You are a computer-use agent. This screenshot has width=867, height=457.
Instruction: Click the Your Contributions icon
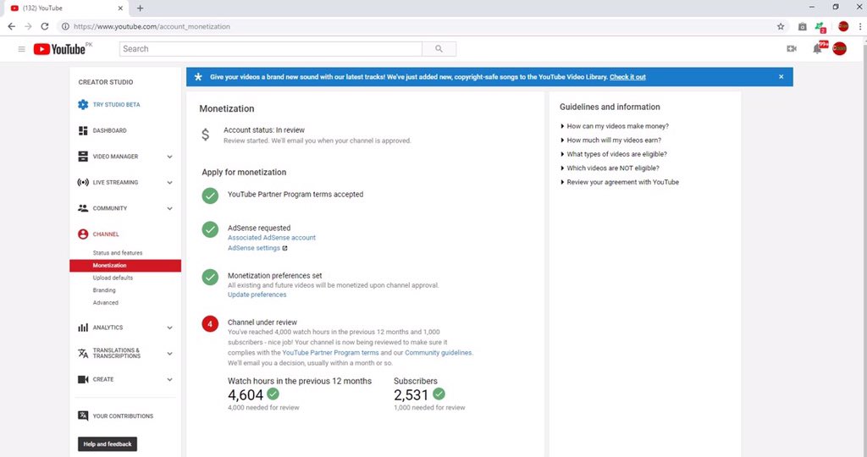[83, 416]
